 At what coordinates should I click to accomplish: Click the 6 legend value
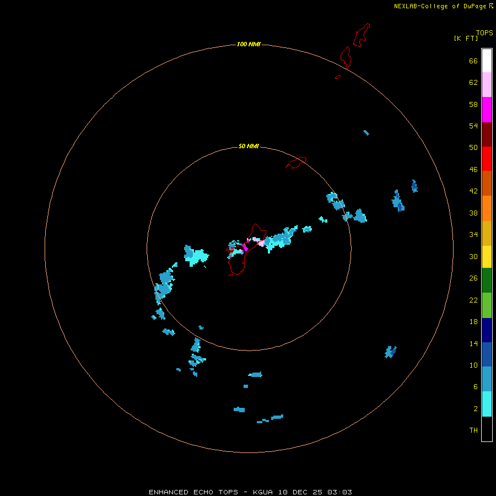(476, 386)
